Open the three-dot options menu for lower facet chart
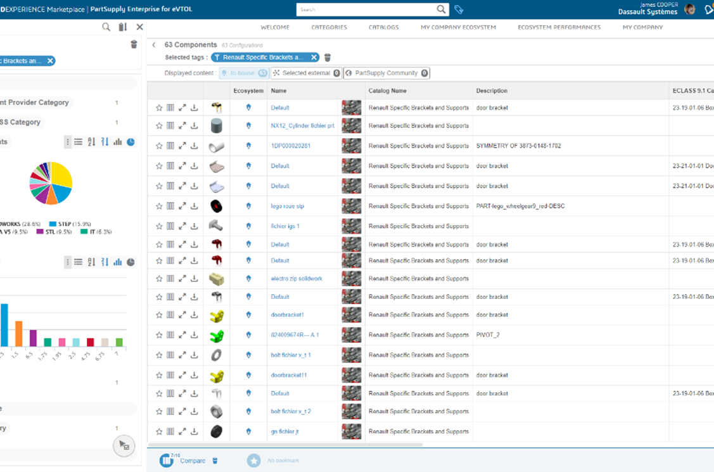 coord(68,262)
